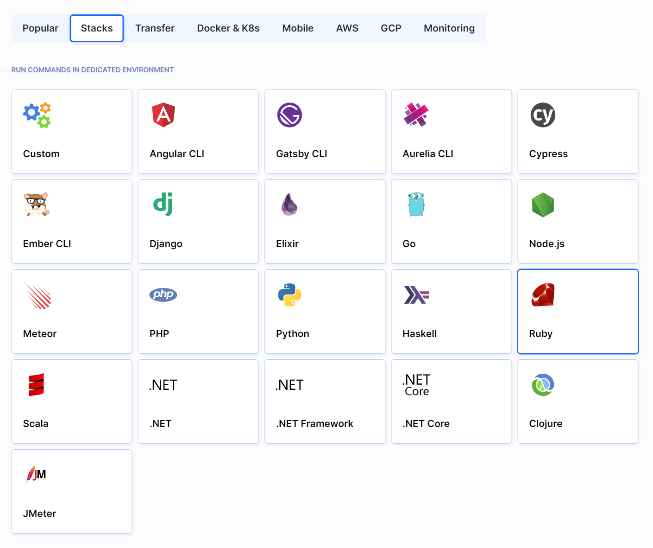Click the "Haskell" label text
Viewport: 653px width, 548px height.
(x=420, y=334)
